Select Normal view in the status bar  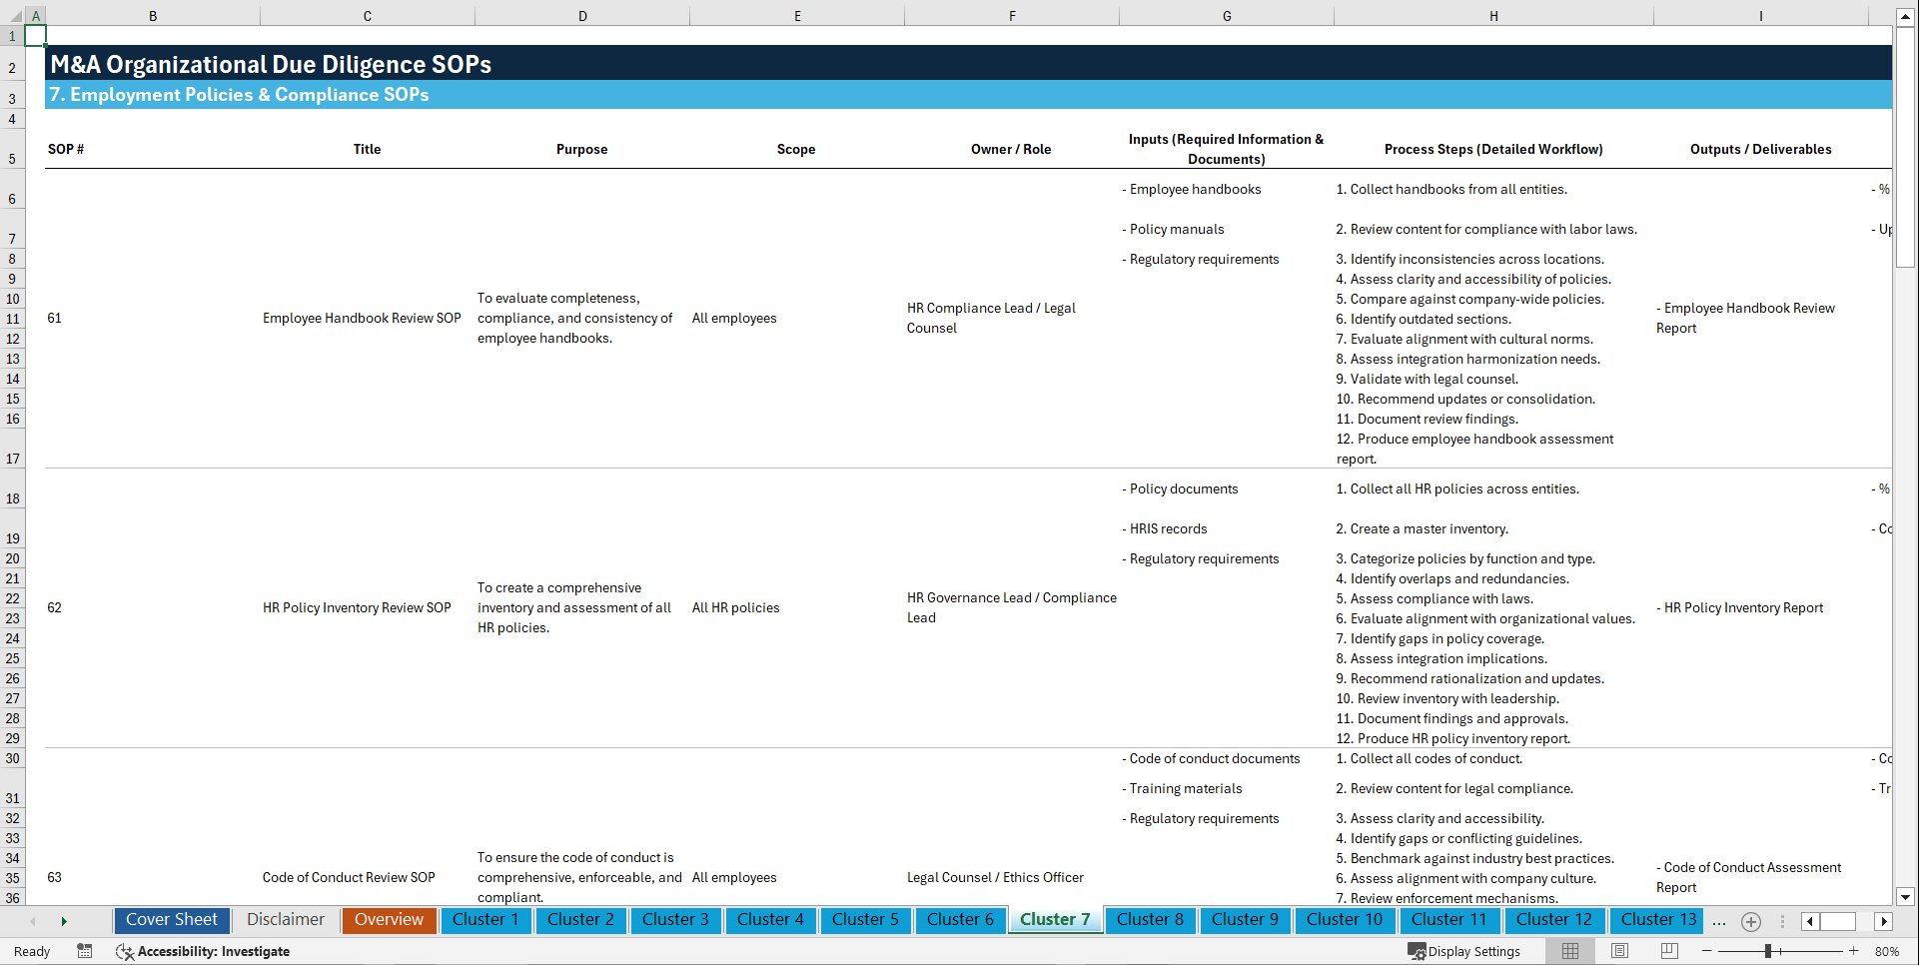pyautogui.click(x=1569, y=951)
